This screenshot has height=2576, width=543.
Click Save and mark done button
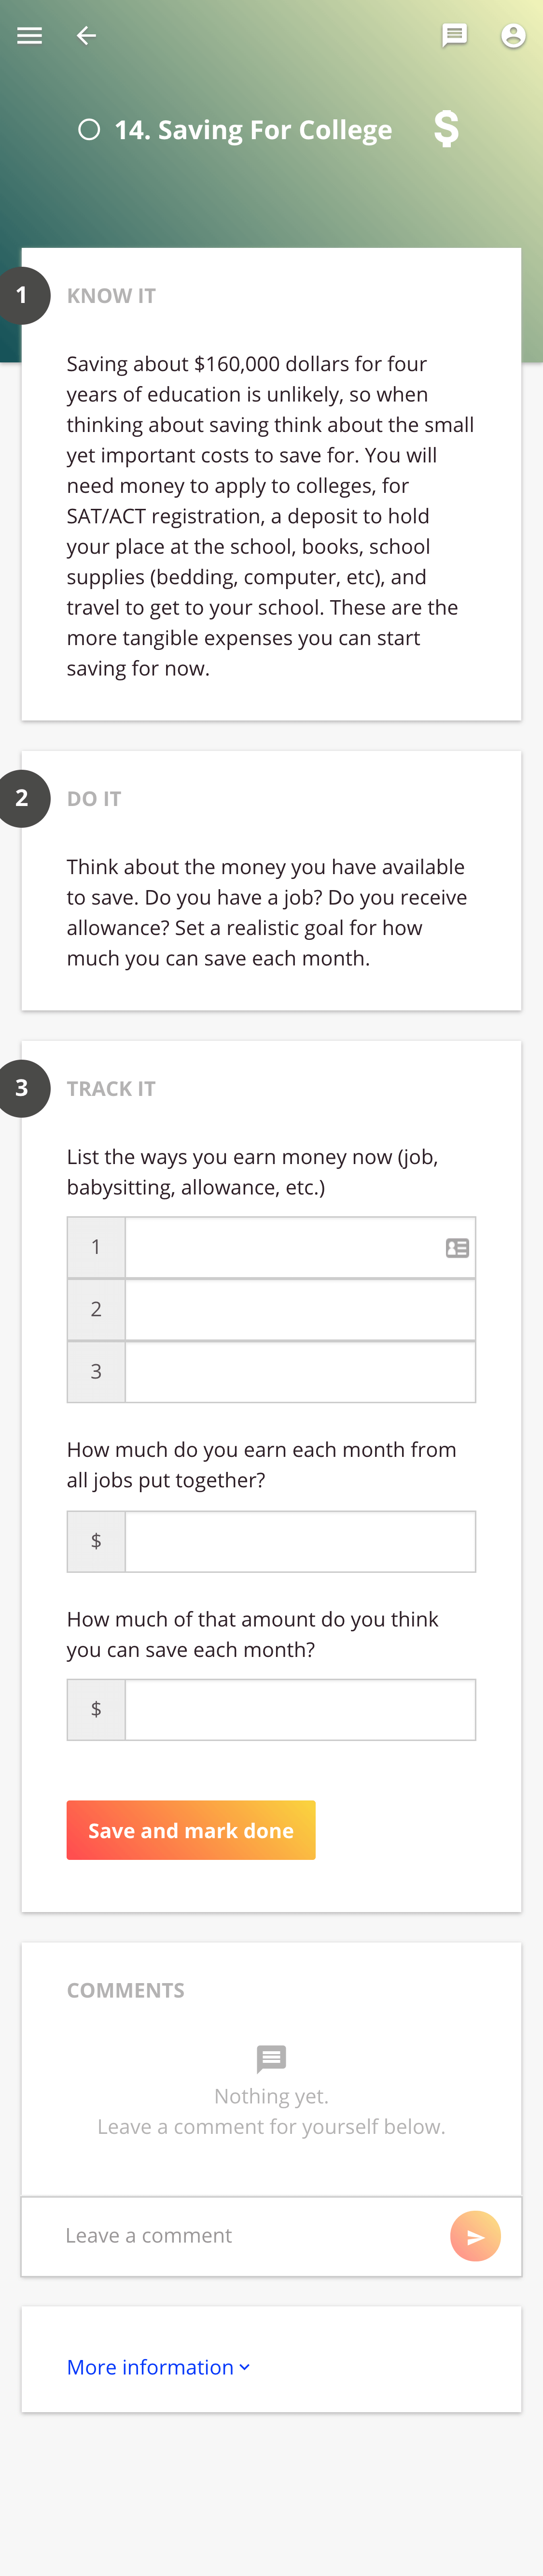point(191,1830)
